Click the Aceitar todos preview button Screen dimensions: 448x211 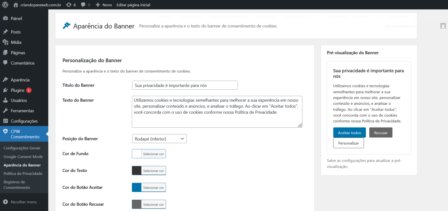349,133
